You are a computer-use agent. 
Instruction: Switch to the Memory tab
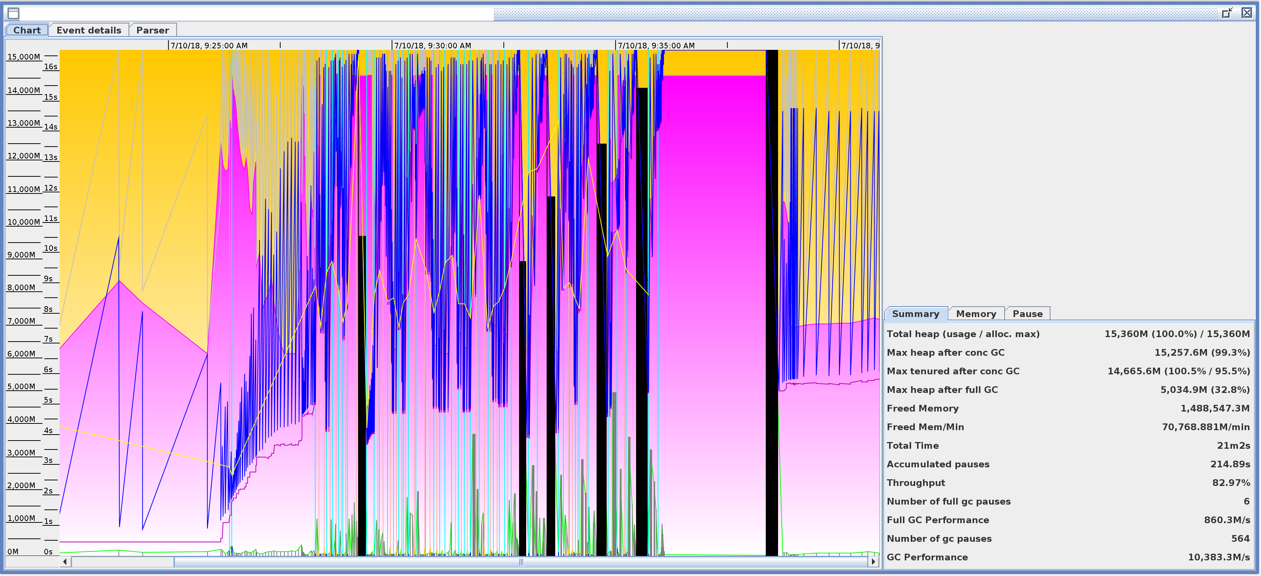pos(976,314)
